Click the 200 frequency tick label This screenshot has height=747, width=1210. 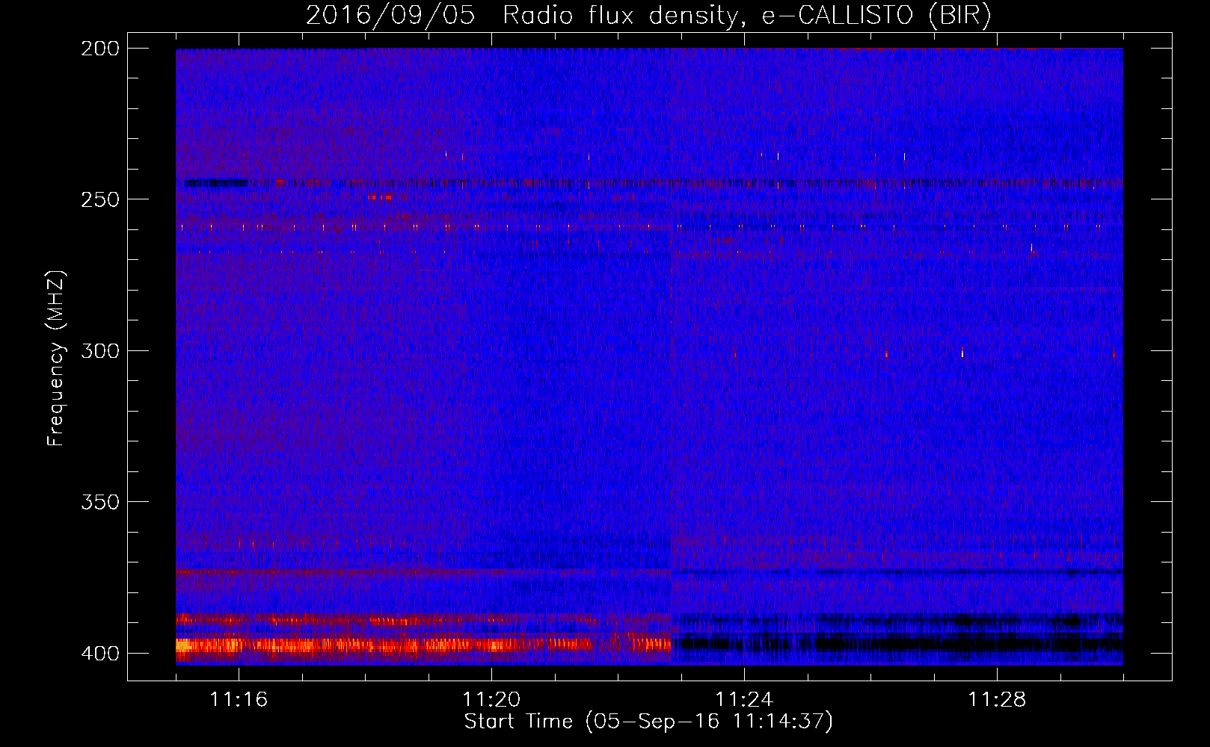point(100,49)
